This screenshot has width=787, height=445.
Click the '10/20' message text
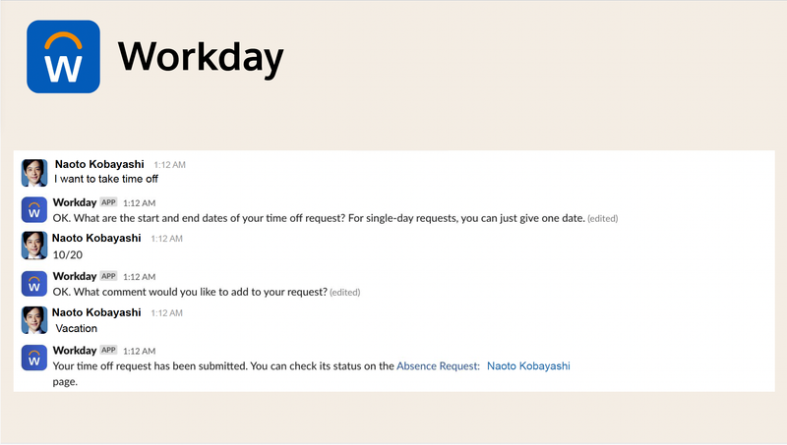click(x=68, y=255)
